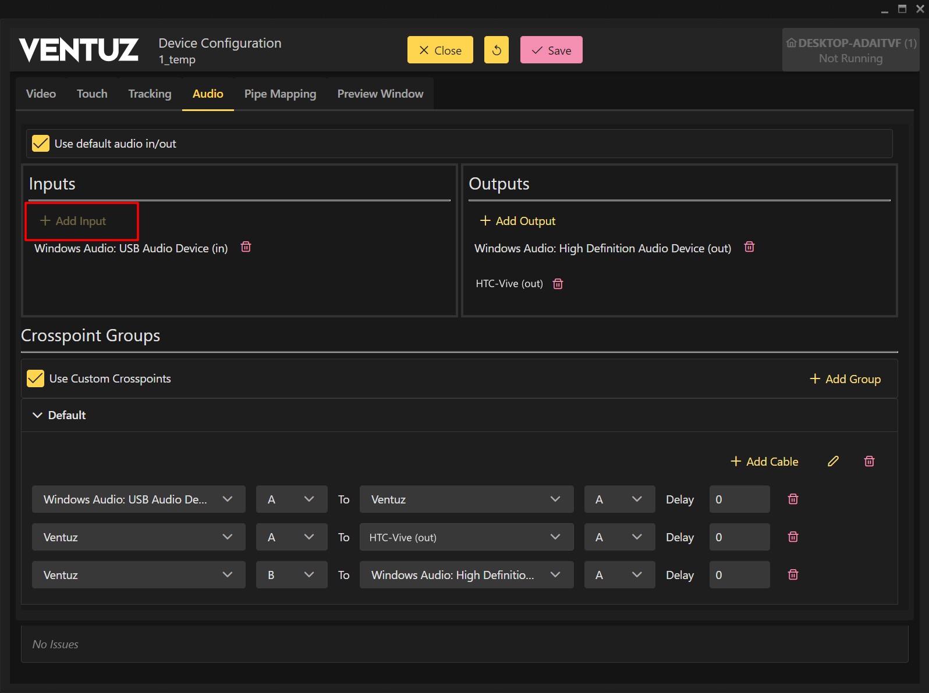Viewport: 929px width, 693px height.
Task: Click Add Cable
Action: tap(764, 462)
